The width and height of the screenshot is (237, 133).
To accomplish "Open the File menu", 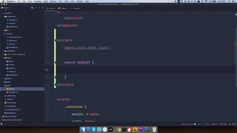I will (19, 1).
